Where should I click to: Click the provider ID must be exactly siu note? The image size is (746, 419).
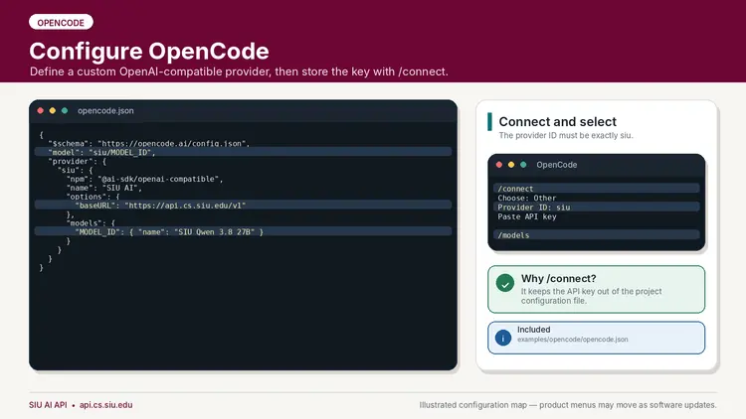[566, 135]
